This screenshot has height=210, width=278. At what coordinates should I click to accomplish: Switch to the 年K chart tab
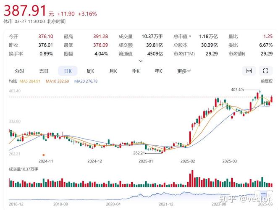point(158,71)
